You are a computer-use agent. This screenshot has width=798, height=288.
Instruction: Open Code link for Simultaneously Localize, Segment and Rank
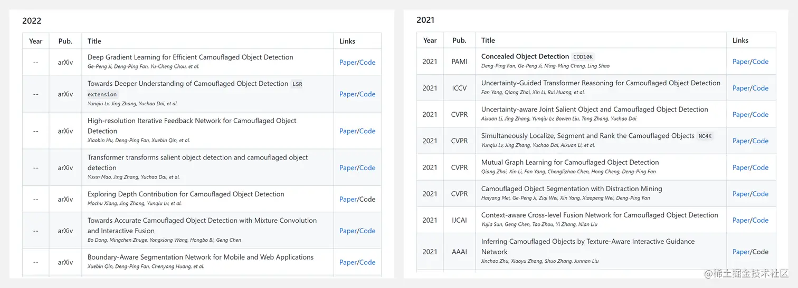[761, 141]
